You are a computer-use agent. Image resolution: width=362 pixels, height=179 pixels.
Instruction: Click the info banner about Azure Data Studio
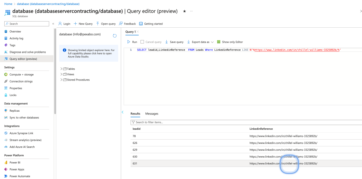(x=89, y=53)
